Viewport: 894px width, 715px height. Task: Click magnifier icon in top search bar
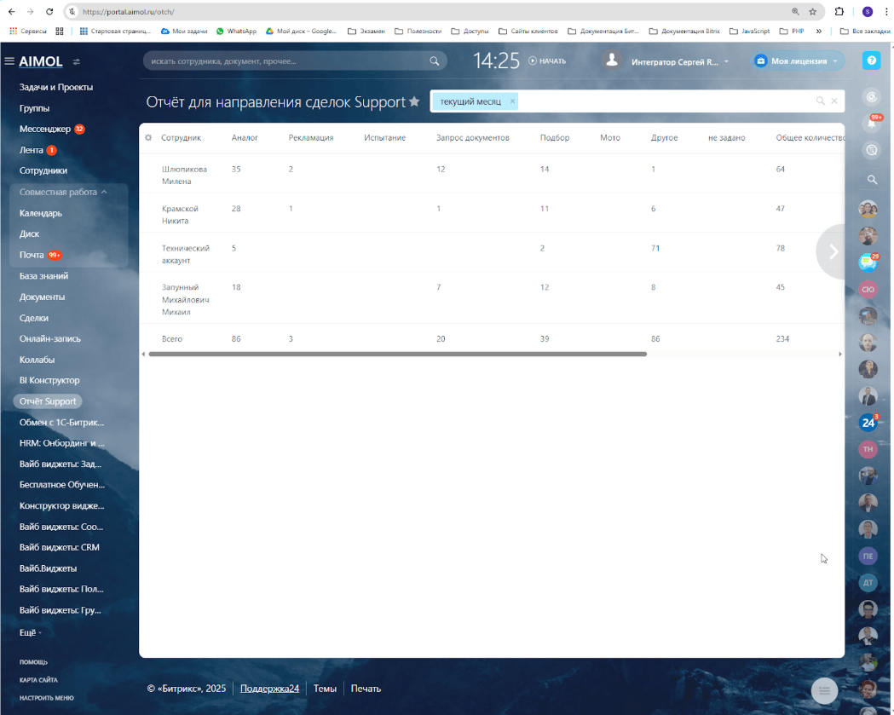[435, 61]
